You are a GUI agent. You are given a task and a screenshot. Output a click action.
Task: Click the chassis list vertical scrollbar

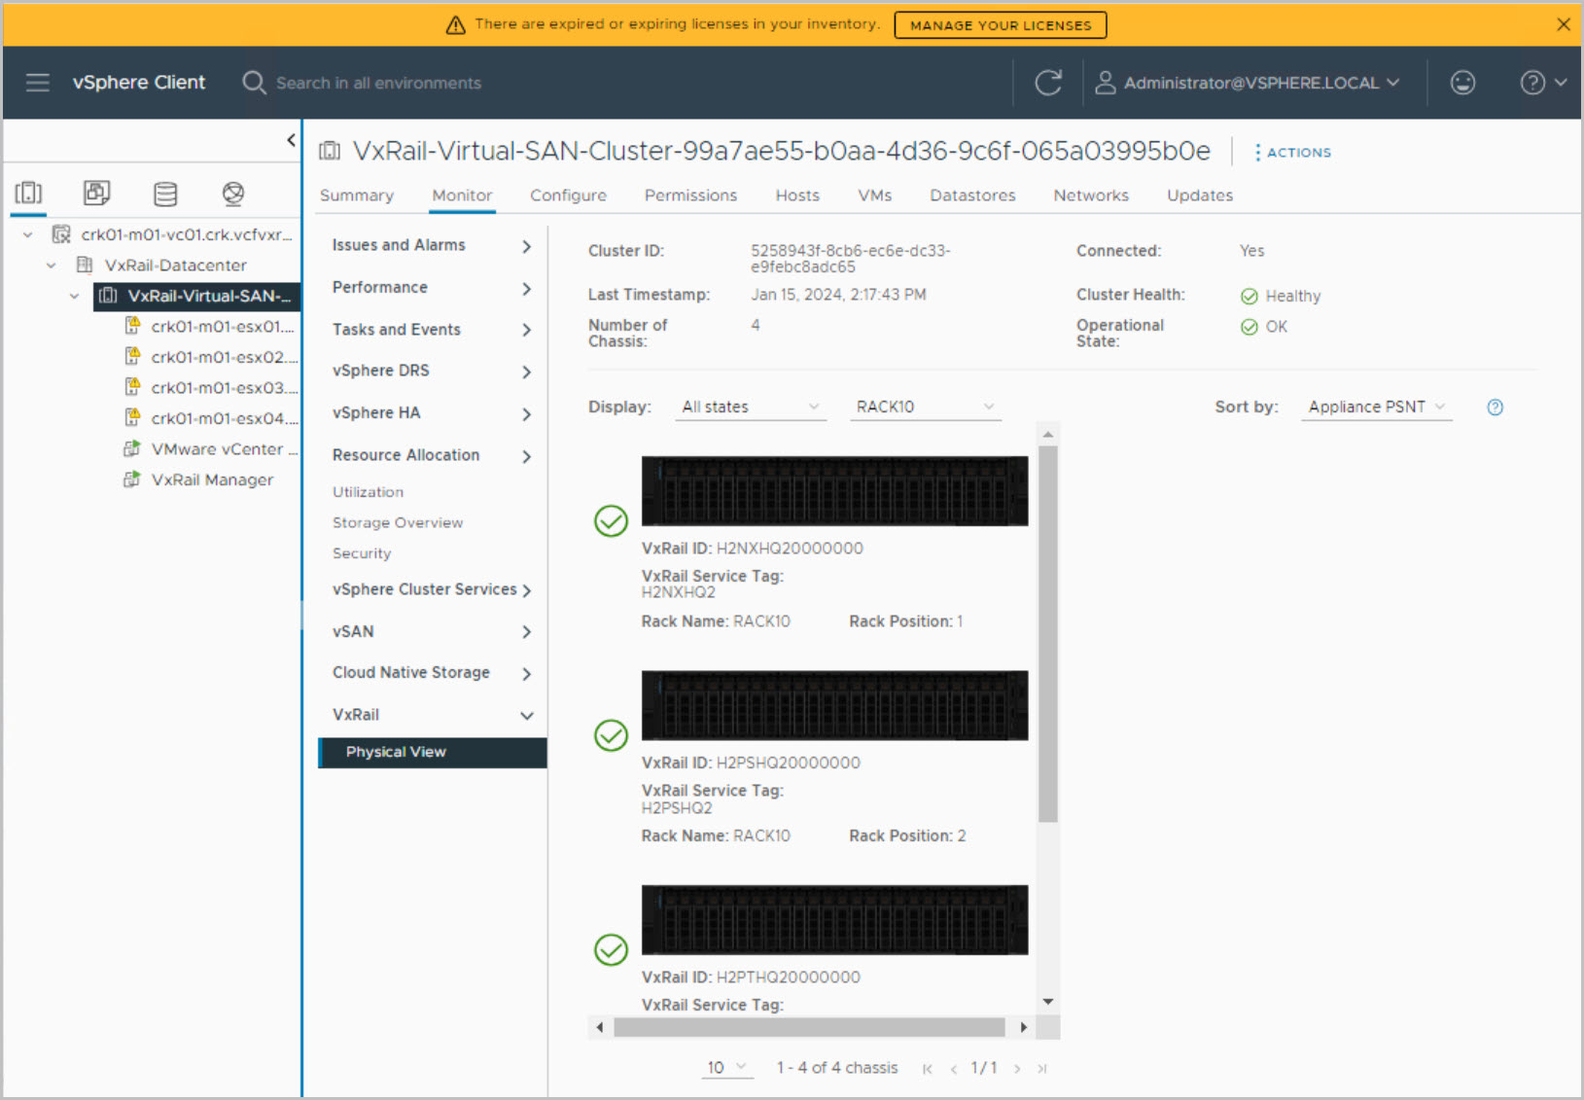1047,632
